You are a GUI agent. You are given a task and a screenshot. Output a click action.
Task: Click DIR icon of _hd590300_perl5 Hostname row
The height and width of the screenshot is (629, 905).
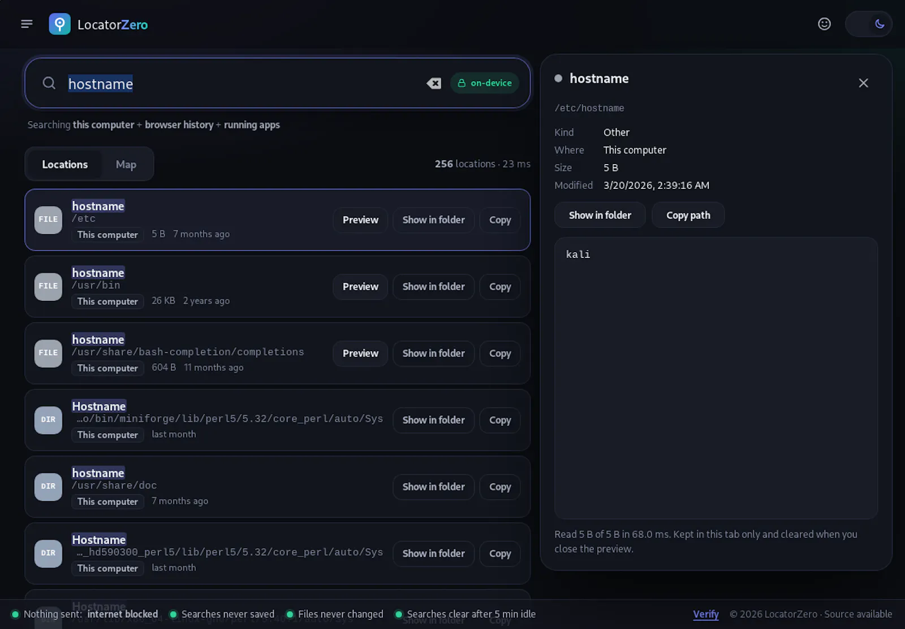click(x=48, y=553)
